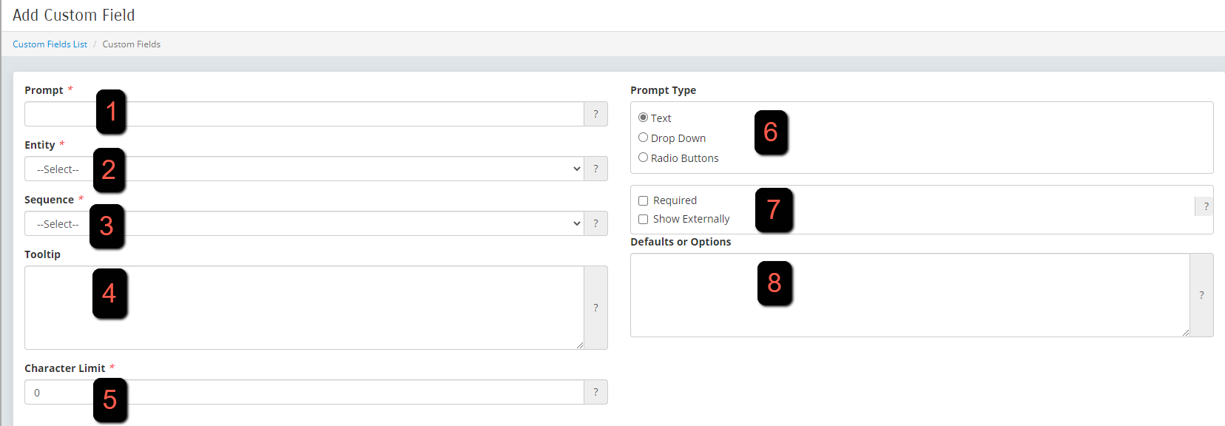
Task: Expand the Entity select dropdown
Action: (304, 169)
